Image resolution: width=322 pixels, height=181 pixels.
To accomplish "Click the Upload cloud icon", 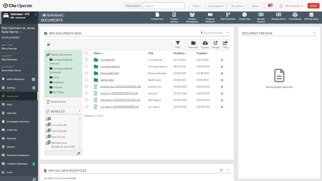I will coord(205,43).
